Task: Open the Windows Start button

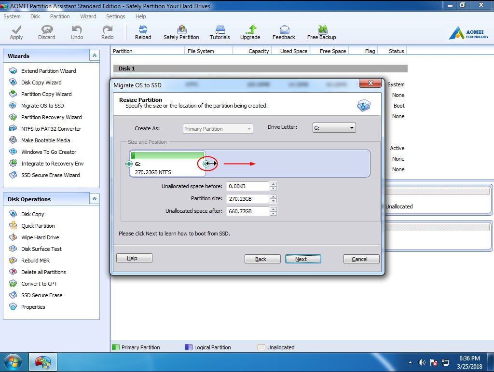Action: (12, 362)
